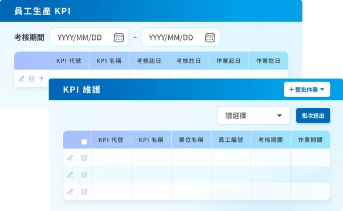The height and width of the screenshot is (211, 343).
Task: Check the third row checkbox in KPI 維護
Action: click(84, 192)
